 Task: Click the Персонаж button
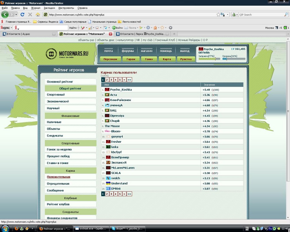tap(110, 59)
